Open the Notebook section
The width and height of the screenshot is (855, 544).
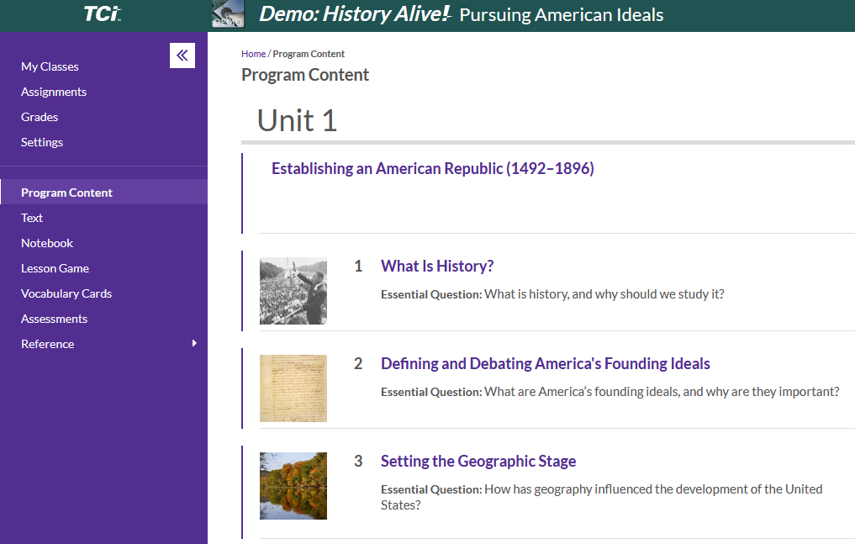(47, 243)
